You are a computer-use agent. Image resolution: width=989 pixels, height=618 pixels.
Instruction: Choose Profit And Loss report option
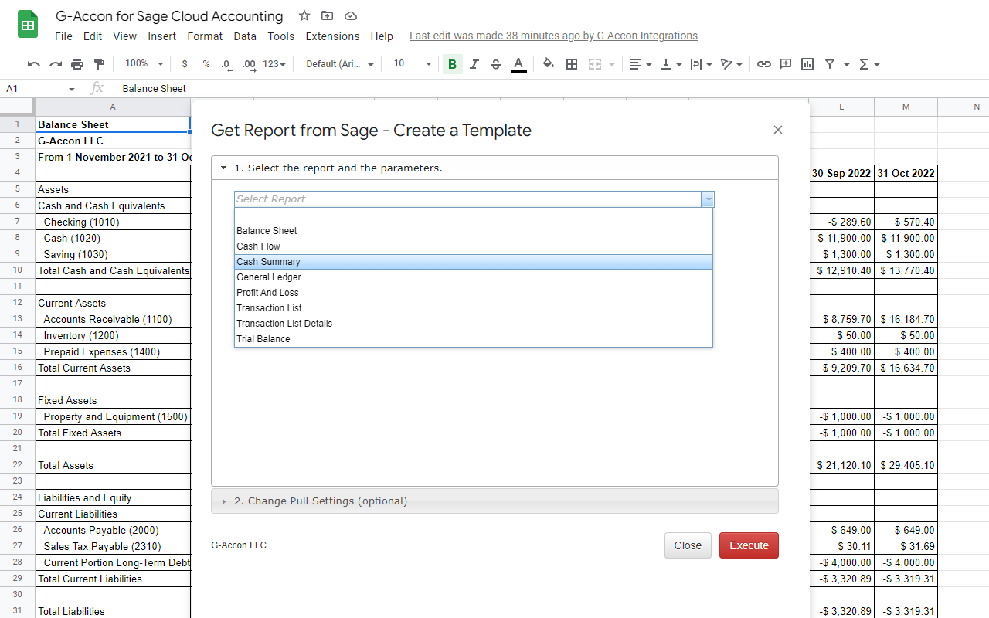tap(473, 293)
